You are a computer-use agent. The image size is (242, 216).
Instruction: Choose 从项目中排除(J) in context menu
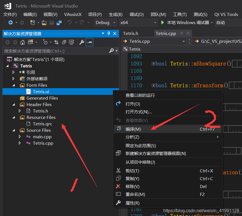(x=168, y=162)
